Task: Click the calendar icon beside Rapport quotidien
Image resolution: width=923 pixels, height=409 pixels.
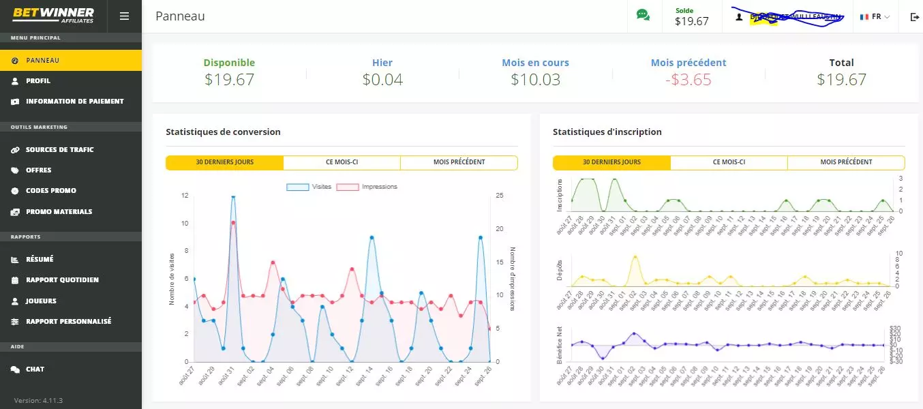Action: (15, 280)
